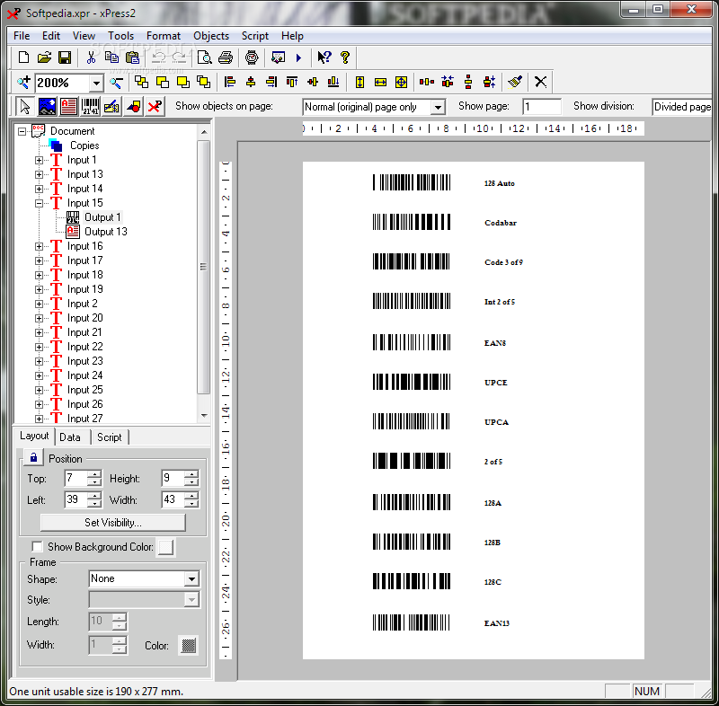
Task: Select Output 1 in the tree
Action: click(x=102, y=217)
